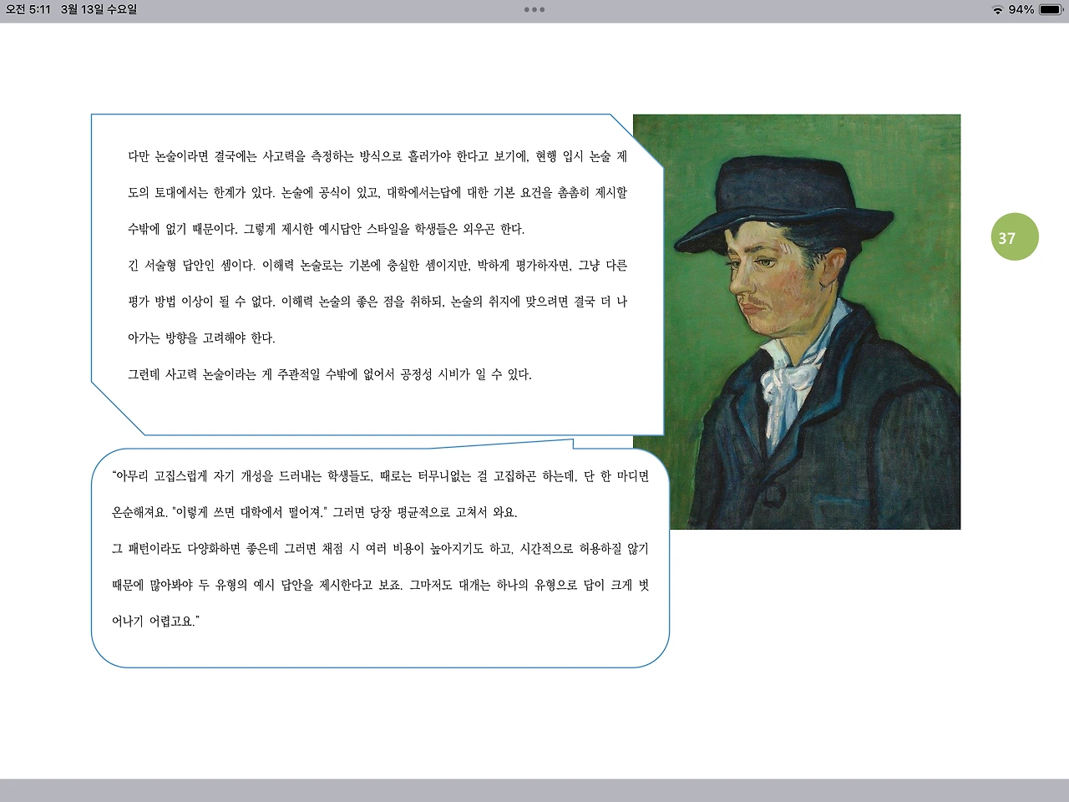The image size is (1069, 802).
Task: Click the line starting "때문에 많아봐야 두 유형의"
Action: pyautogui.click(x=380, y=585)
